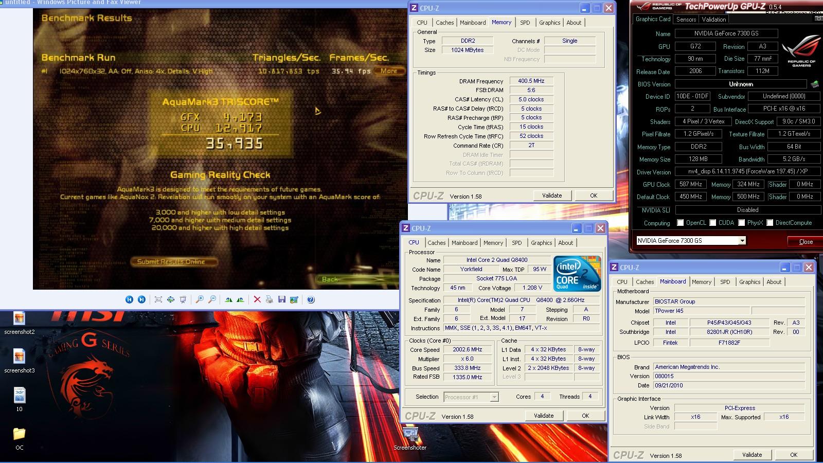823x463 pixels.
Task: Click the DRAM Frequency 400.5 MHz field
Action: 531,81
